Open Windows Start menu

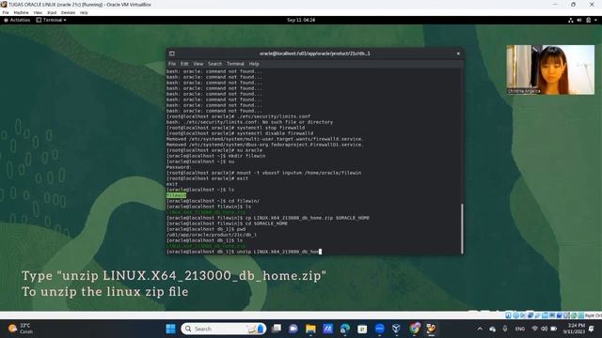(170, 329)
